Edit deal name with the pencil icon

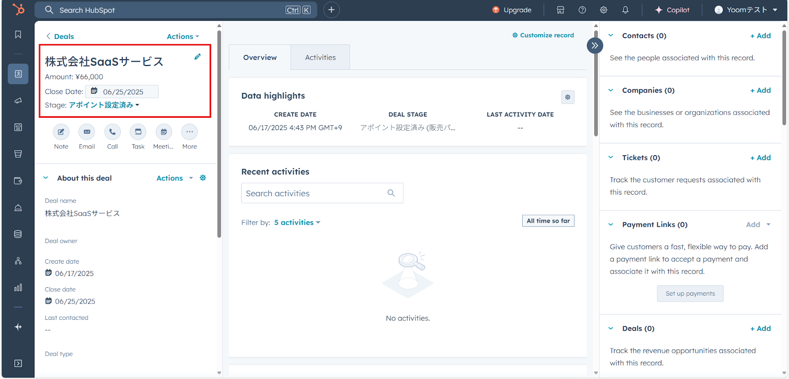[x=197, y=57]
